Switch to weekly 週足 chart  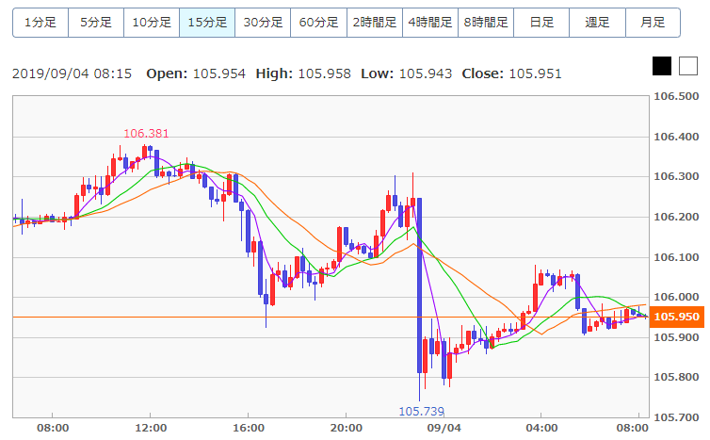597,22
